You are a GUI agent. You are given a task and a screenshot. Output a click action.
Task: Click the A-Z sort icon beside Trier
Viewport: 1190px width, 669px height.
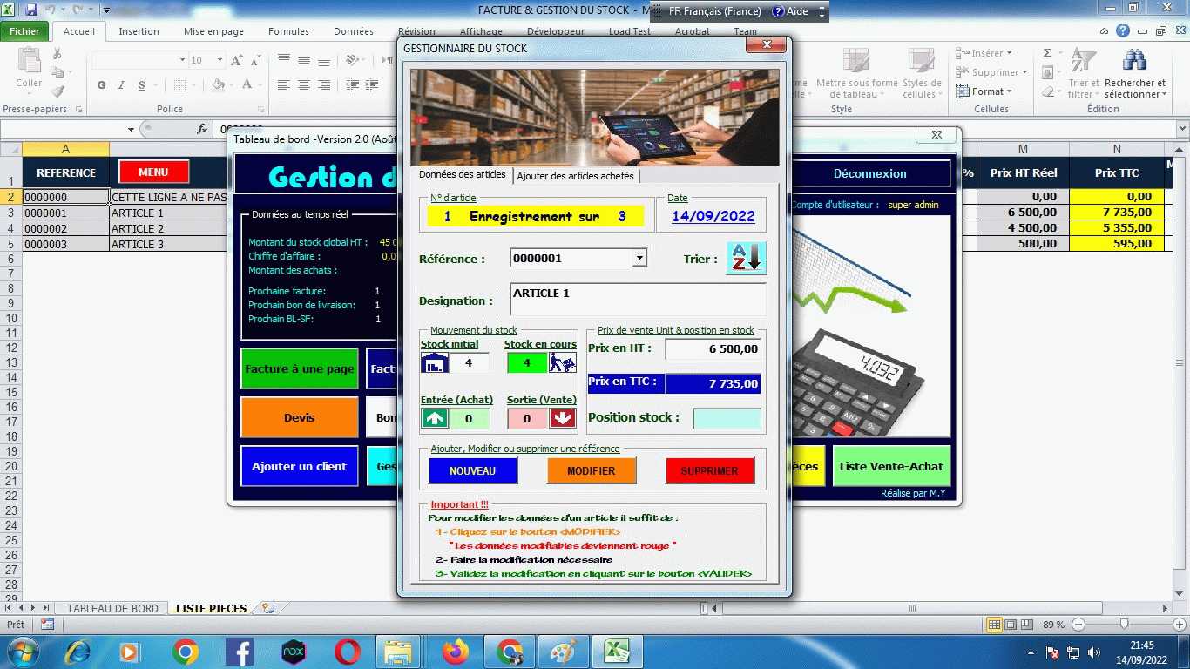pyautogui.click(x=747, y=259)
